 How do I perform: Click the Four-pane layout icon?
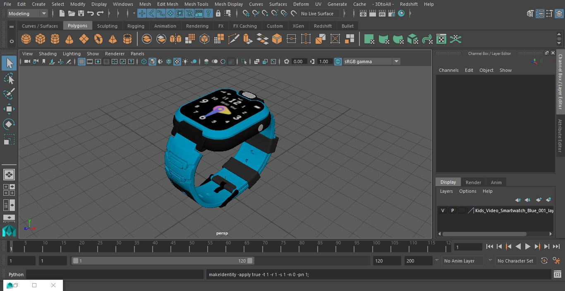tap(9, 190)
